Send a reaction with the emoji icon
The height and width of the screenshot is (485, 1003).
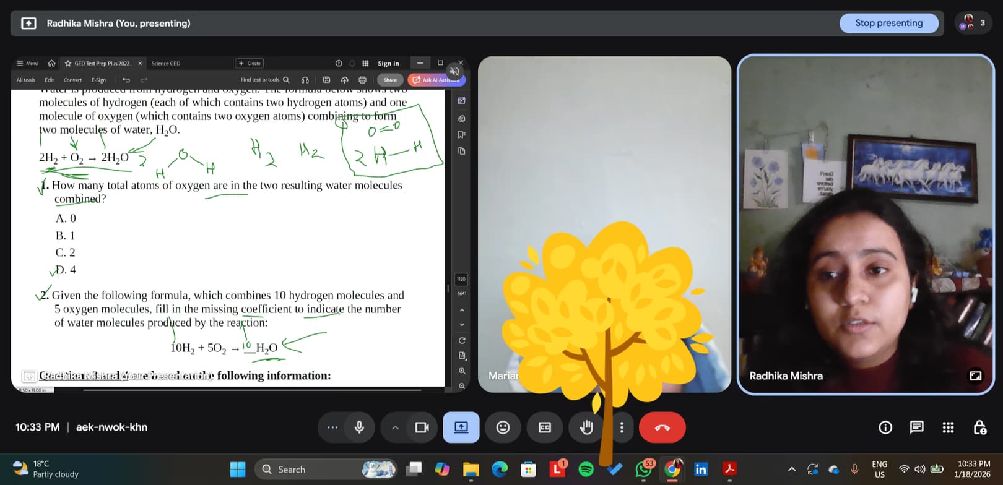[x=503, y=427]
